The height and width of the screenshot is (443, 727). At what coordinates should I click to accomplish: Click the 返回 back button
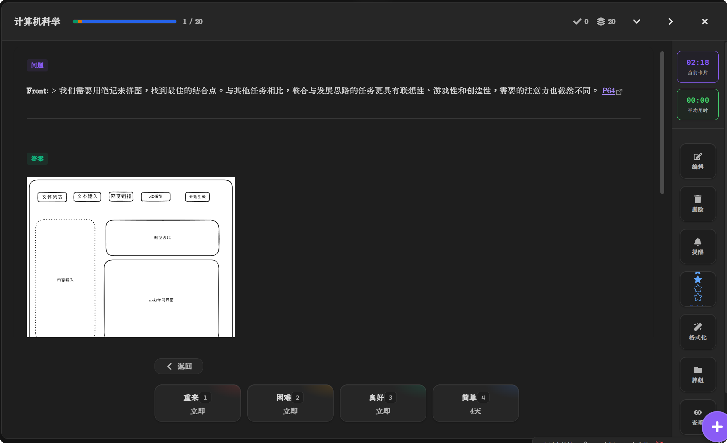coord(179,366)
